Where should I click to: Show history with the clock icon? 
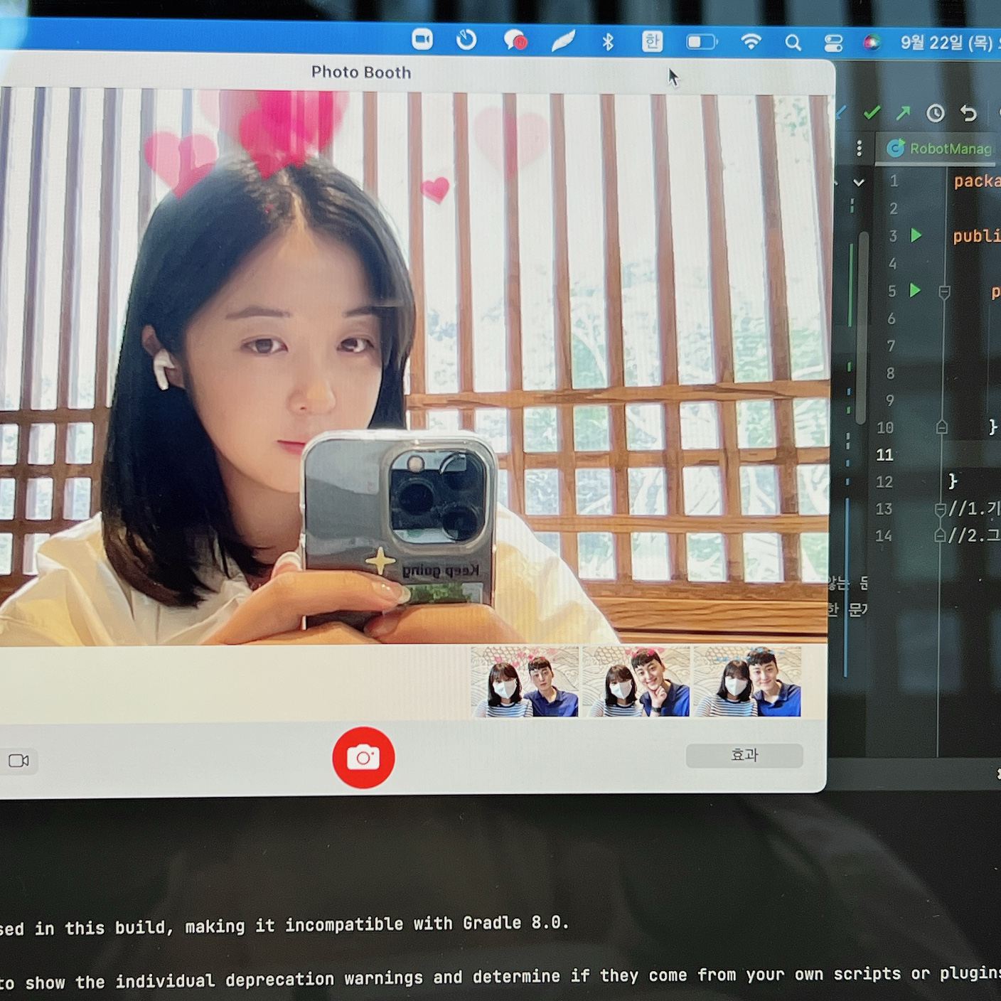pos(936,113)
